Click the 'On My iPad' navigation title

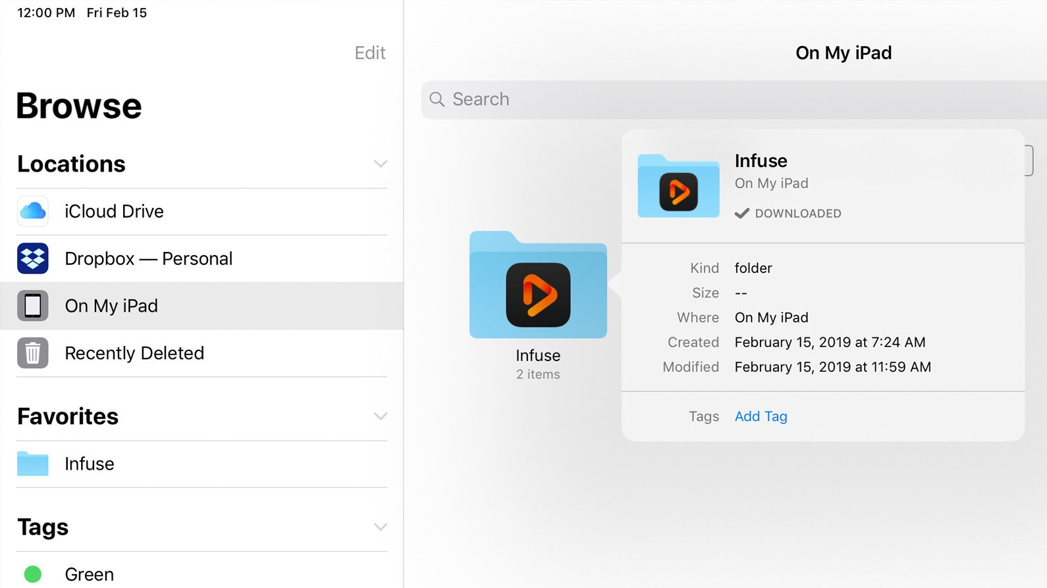pos(844,53)
